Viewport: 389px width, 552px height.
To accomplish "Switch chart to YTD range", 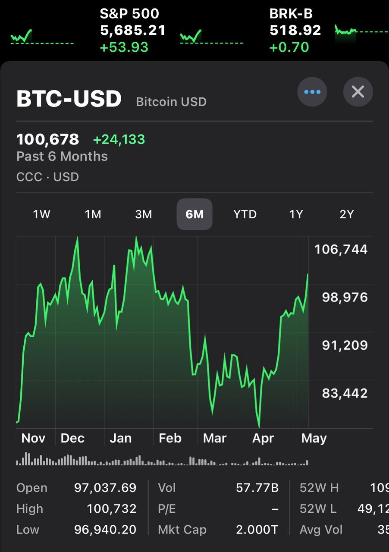I will point(245,214).
